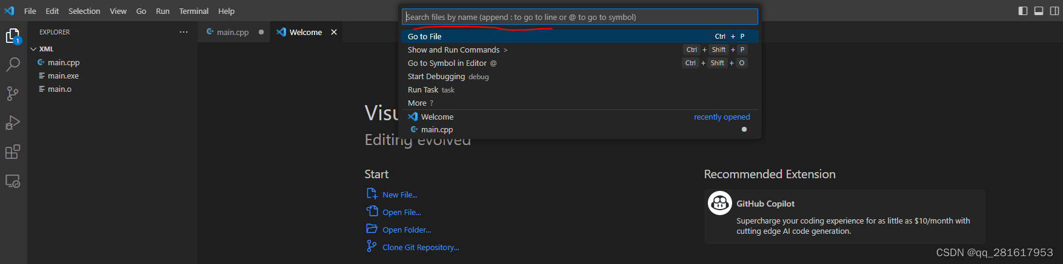
Task: Select recently opened Welcome in quick pick
Action: click(x=580, y=117)
